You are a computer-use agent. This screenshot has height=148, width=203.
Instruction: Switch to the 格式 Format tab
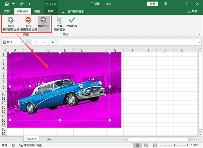click(x=51, y=11)
